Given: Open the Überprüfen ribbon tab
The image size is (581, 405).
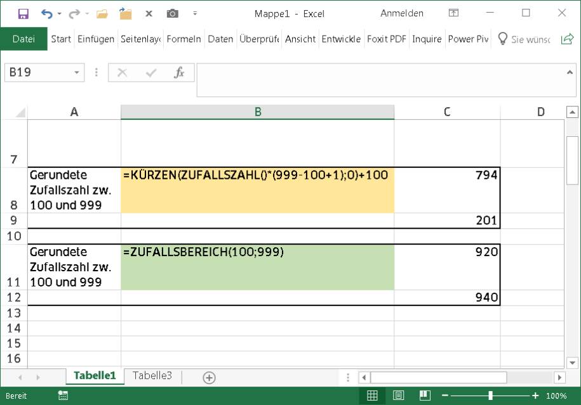Looking at the screenshot, I should click(259, 39).
